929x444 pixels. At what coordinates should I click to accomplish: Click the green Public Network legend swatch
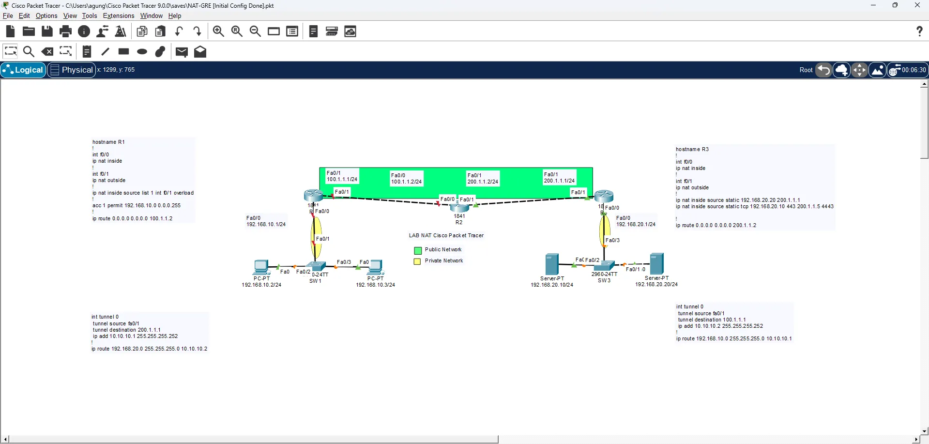tap(418, 250)
